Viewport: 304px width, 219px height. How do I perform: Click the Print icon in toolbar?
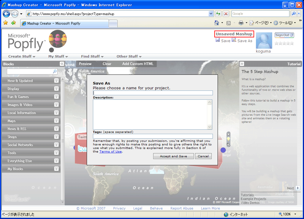(x=241, y=23)
